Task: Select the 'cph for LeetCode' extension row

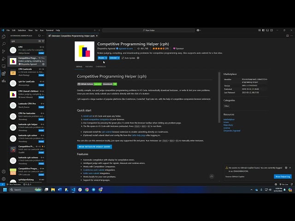Action: tap(27, 83)
